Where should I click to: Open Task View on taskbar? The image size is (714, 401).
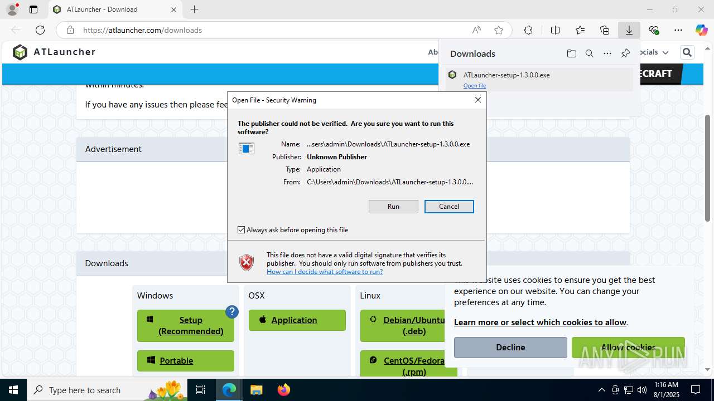tap(201, 390)
